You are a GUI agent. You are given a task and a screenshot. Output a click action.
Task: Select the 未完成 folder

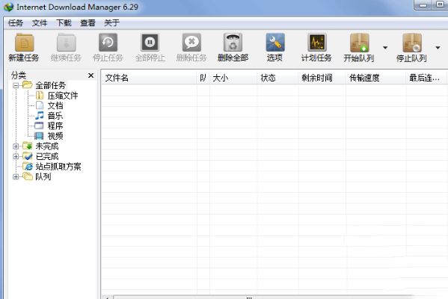47,147
